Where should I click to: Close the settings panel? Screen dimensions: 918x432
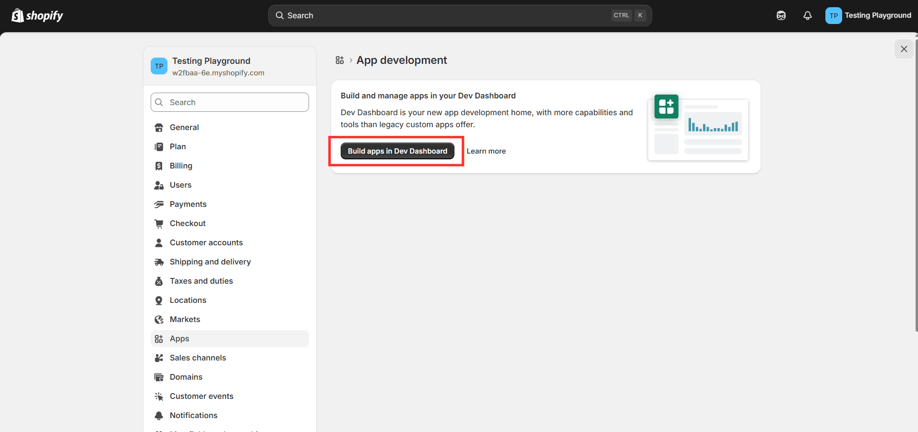click(904, 49)
